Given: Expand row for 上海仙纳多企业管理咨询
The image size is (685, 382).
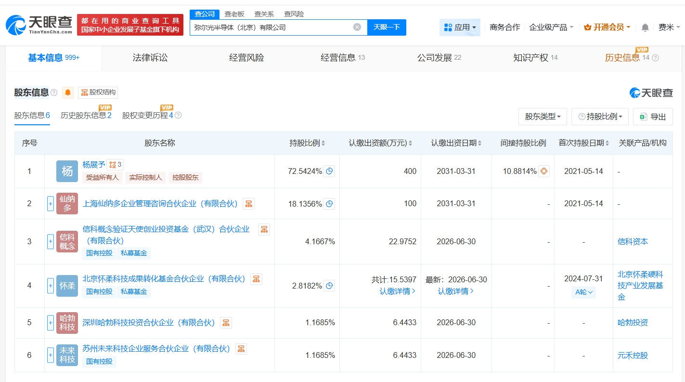Looking at the screenshot, I should coord(51,204).
